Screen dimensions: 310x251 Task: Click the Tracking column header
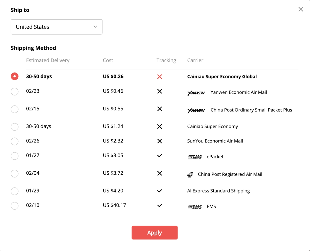tap(166, 60)
